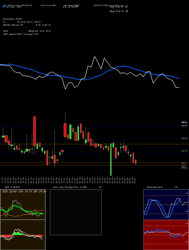Click the last red candlestick on 05 Dec
The image size is (189, 250).
coord(136,162)
